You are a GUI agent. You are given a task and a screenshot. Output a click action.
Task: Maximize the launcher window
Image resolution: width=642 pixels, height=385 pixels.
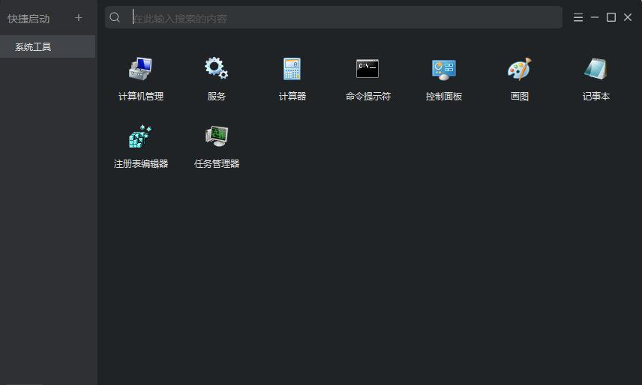[x=611, y=17]
